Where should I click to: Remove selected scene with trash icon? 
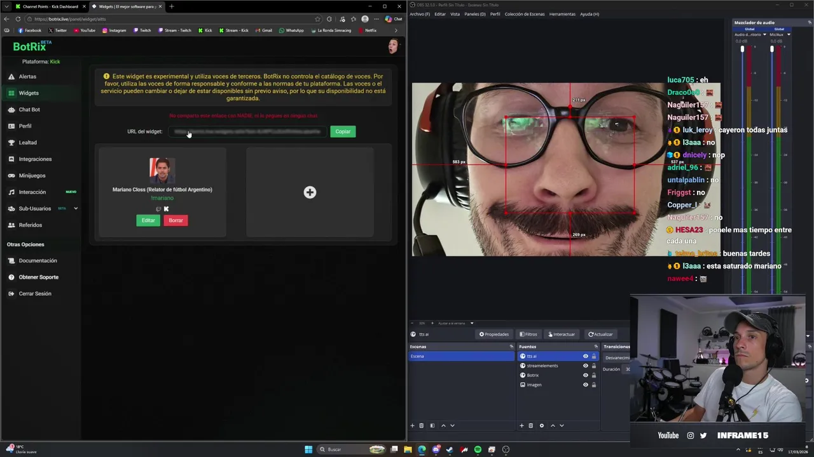tap(421, 425)
